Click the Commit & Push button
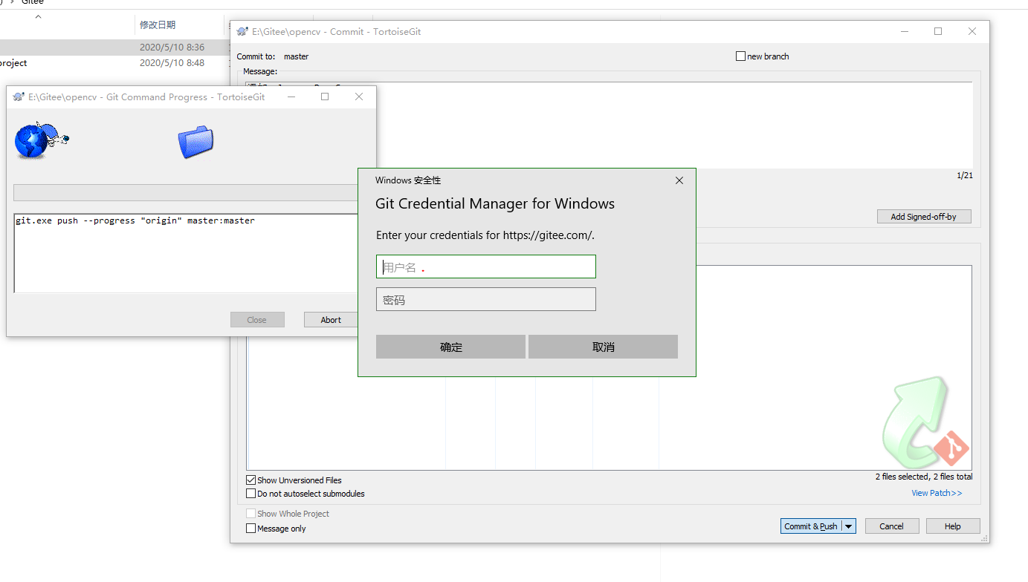 click(x=811, y=526)
